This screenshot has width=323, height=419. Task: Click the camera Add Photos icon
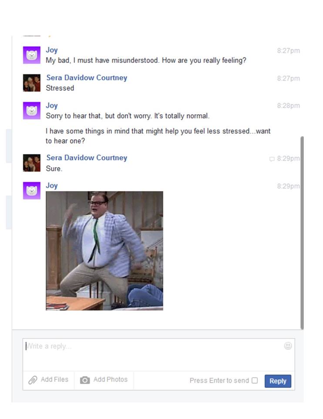point(85,380)
